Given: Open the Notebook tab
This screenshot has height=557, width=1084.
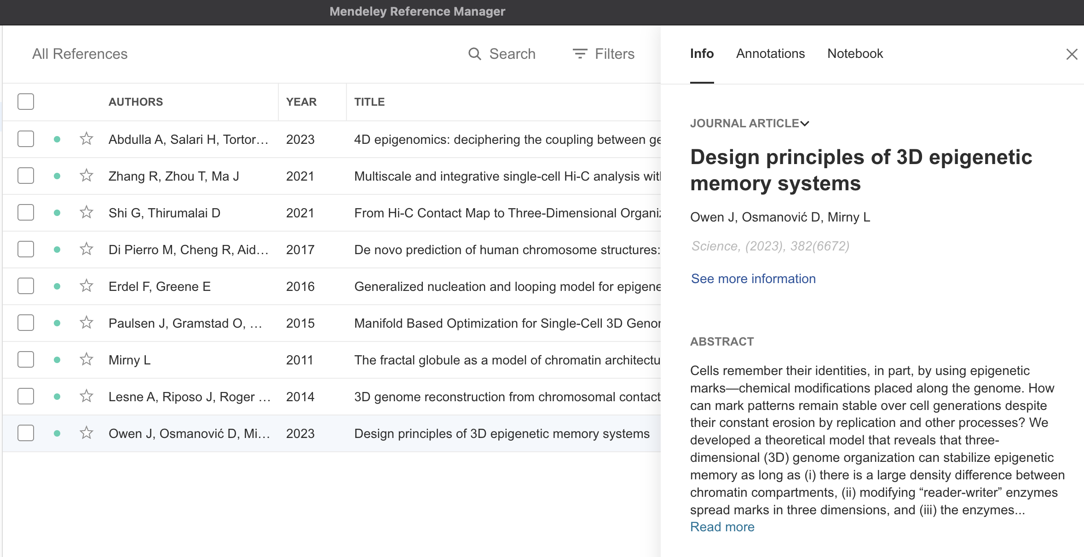Looking at the screenshot, I should coord(855,54).
